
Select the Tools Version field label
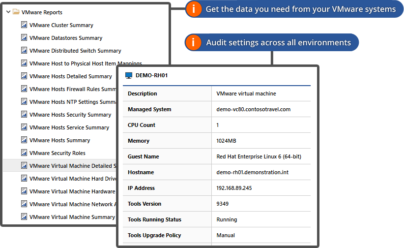pyautogui.click(x=144, y=204)
